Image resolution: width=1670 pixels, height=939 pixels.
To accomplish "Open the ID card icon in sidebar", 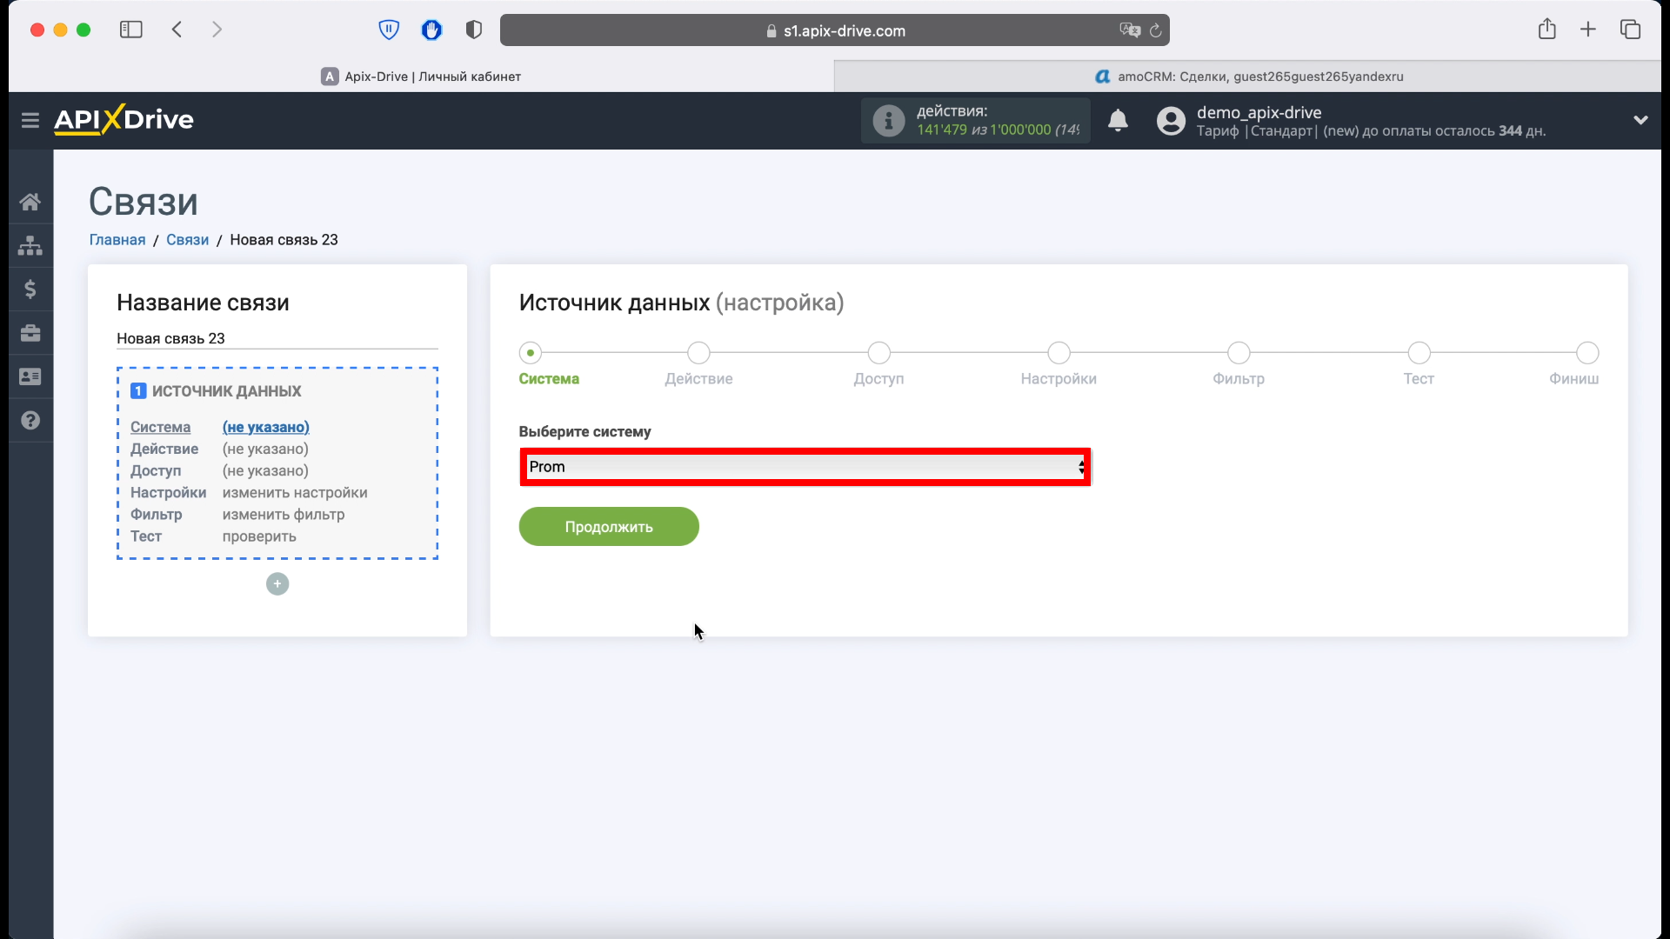I will 30,376.
